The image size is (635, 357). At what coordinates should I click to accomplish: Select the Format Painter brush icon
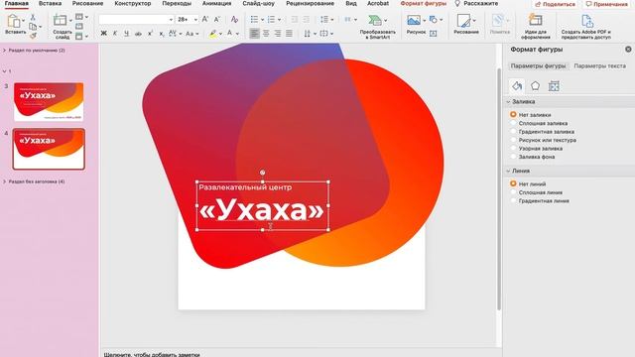coord(33,36)
